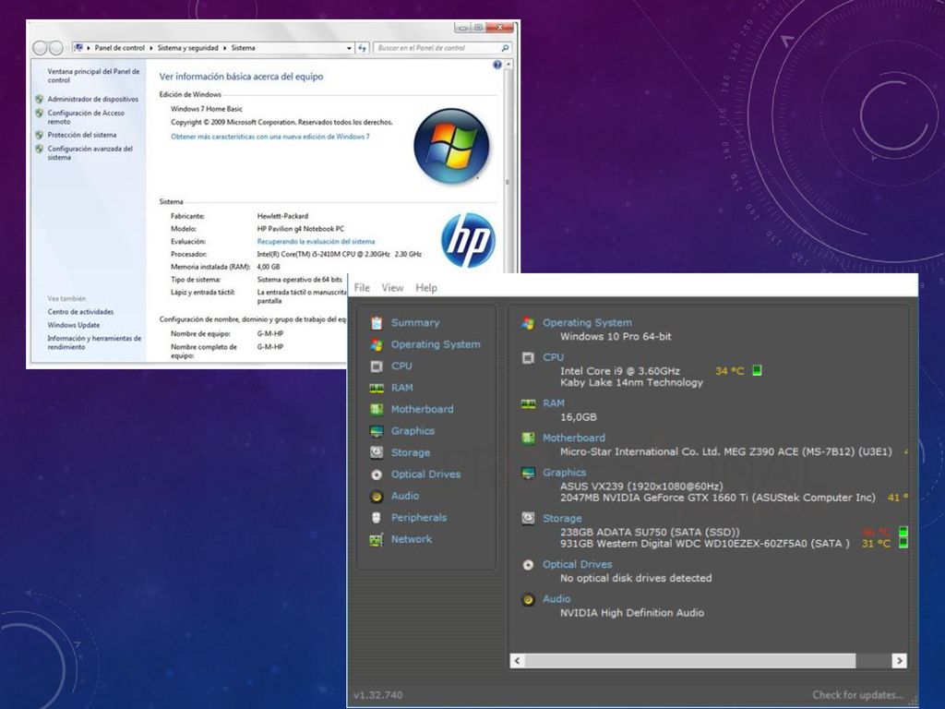Click the search magnifier icon in Panel de control
The width and height of the screenshot is (945, 709).
click(505, 48)
